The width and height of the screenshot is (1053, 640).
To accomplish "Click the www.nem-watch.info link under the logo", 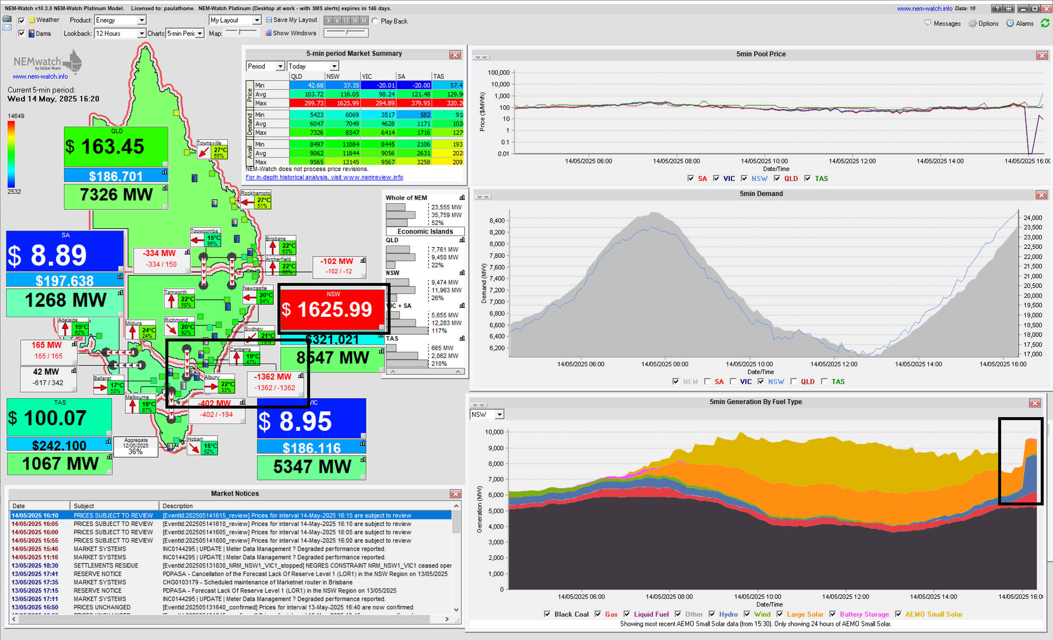I will pyautogui.click(x=40, y=77).
